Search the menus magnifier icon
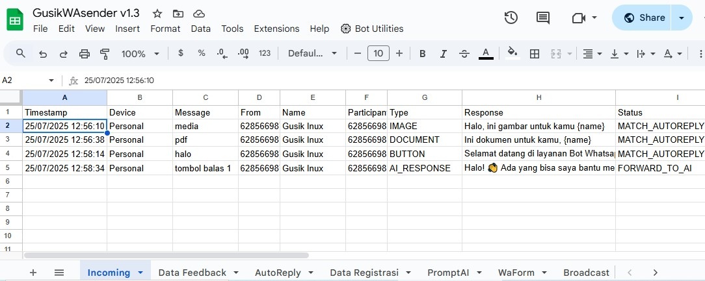The width and height of the screenshot is (705, 281). click(x=20, y=53)
